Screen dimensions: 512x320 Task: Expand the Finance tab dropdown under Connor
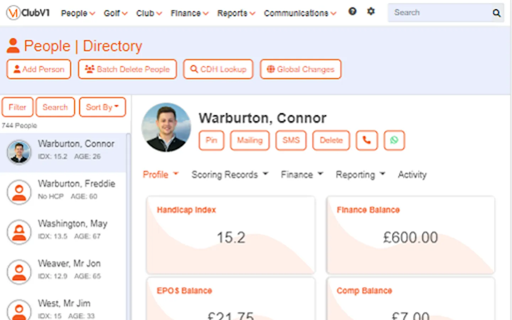point(302,175)
